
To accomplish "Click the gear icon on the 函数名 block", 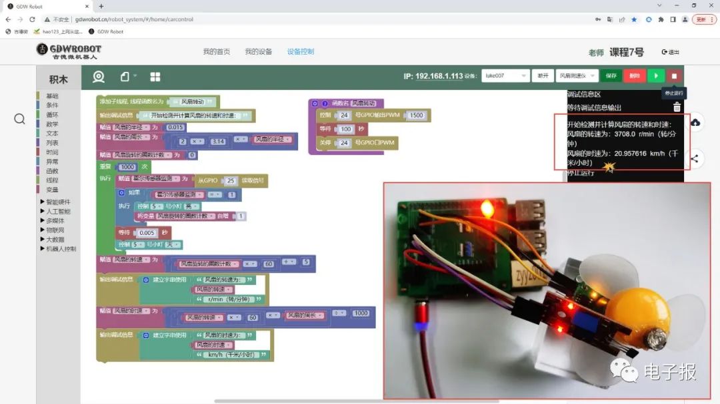I will coord(315,104).
